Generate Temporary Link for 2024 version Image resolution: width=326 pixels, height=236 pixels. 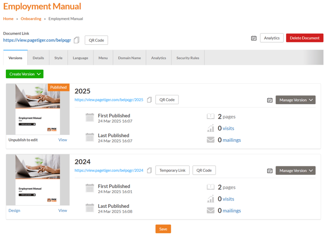pos(172,170)
